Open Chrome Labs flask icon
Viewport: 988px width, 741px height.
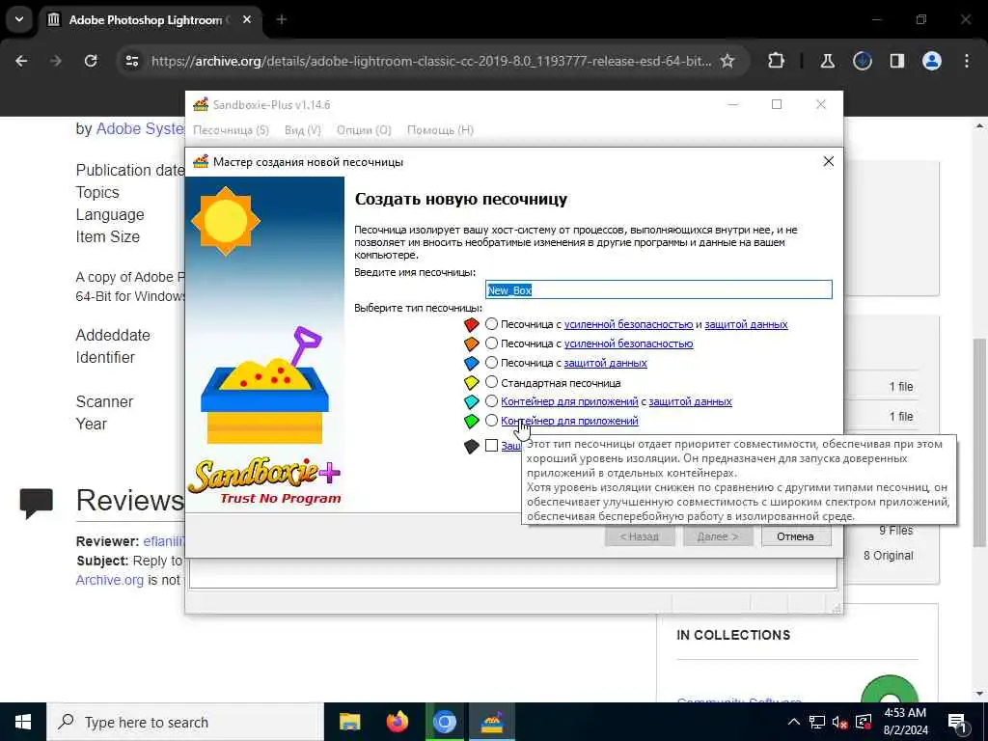point(827,61)
